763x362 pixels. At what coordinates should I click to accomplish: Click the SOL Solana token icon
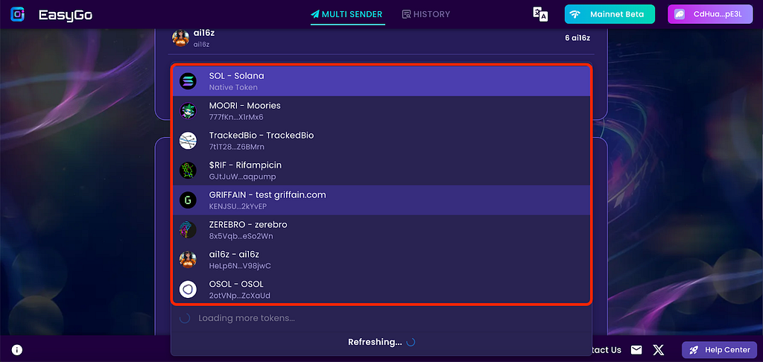(188, 81)
